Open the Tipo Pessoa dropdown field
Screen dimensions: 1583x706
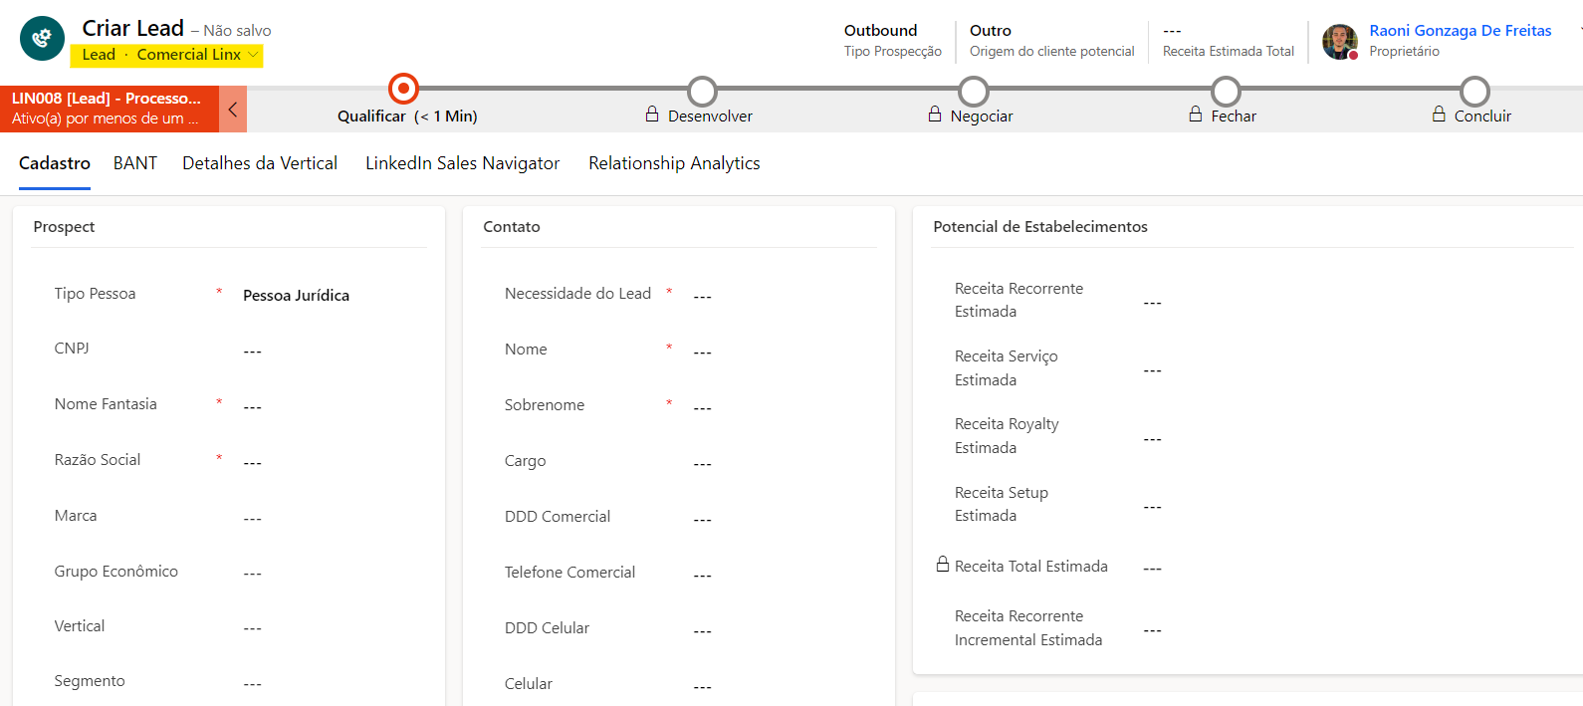point(329,296)
